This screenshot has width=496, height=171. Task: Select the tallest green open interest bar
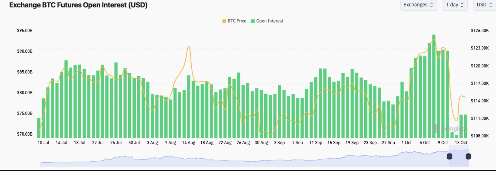[x=434, y=86]
